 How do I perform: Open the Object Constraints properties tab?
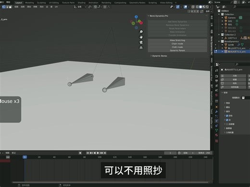[216, 126]
